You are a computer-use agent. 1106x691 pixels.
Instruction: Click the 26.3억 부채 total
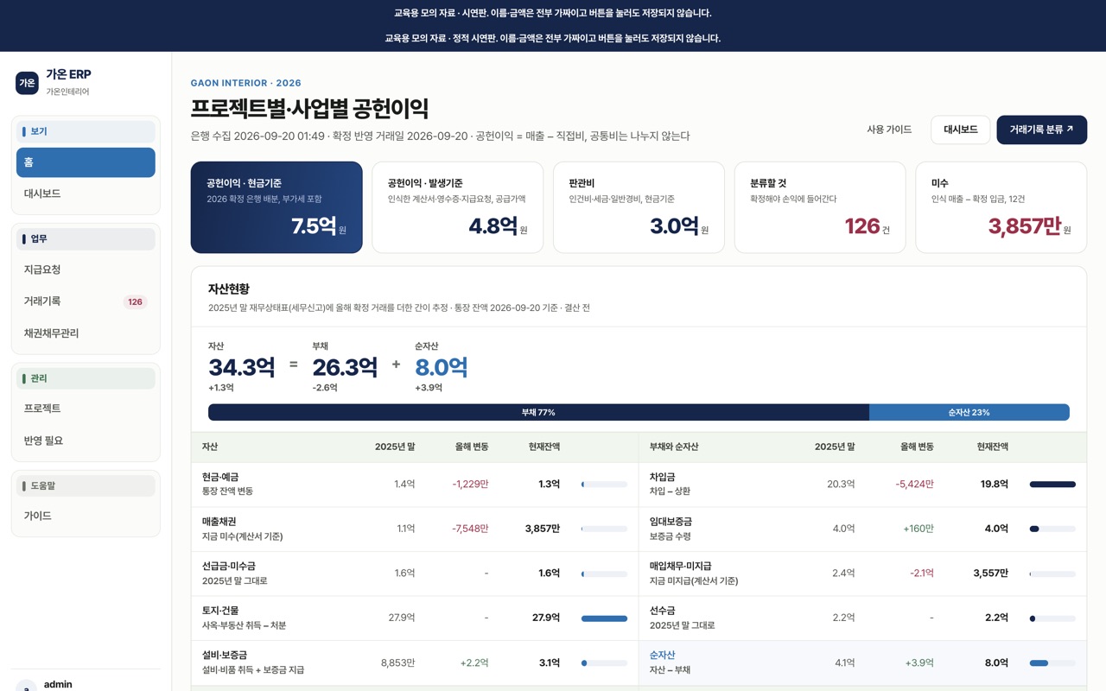tap(345, 367)
